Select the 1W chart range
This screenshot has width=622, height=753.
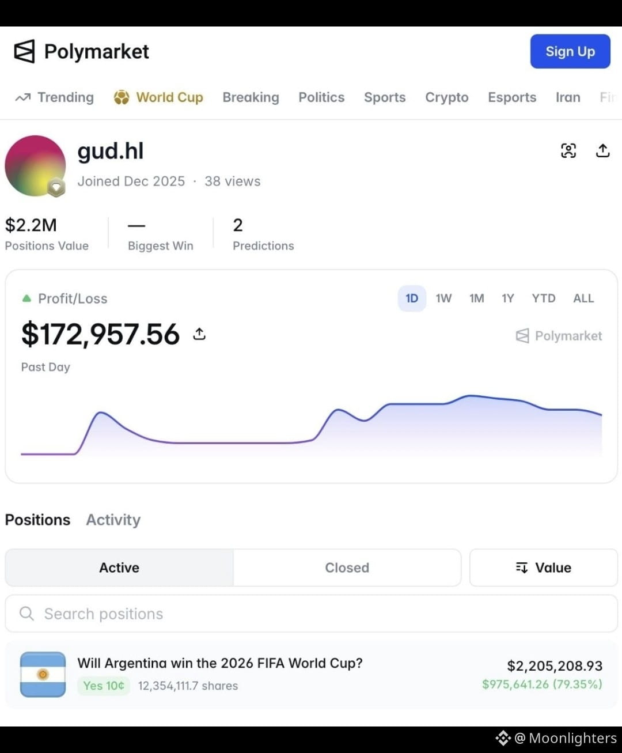(x=443, y=298)
